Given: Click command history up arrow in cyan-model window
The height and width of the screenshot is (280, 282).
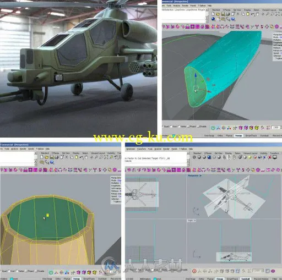Looking at the screenshot, I should click(207, 10).
